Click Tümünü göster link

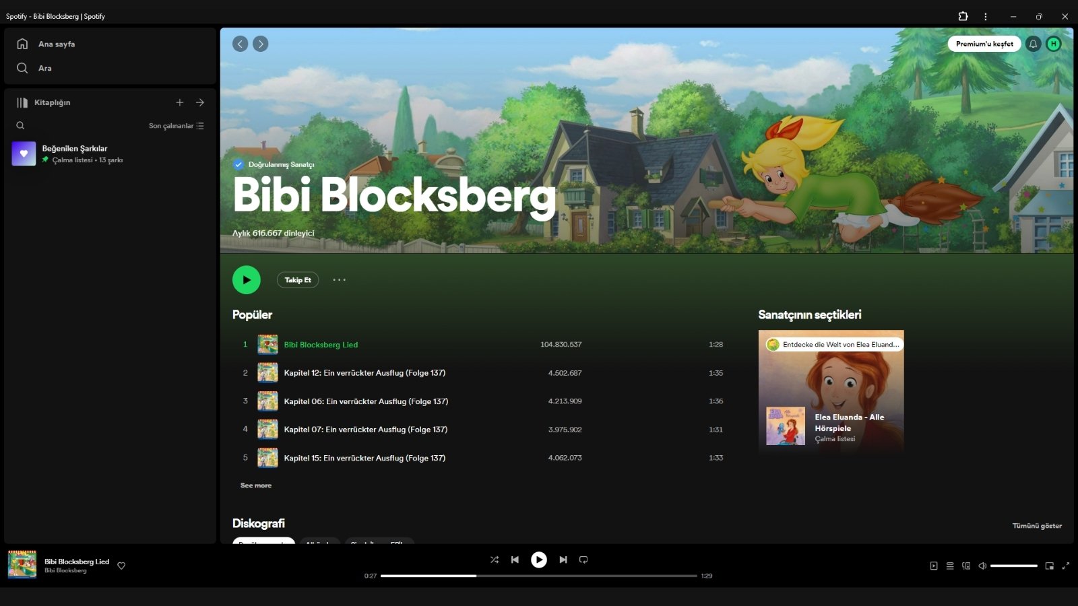[1037, 526]
